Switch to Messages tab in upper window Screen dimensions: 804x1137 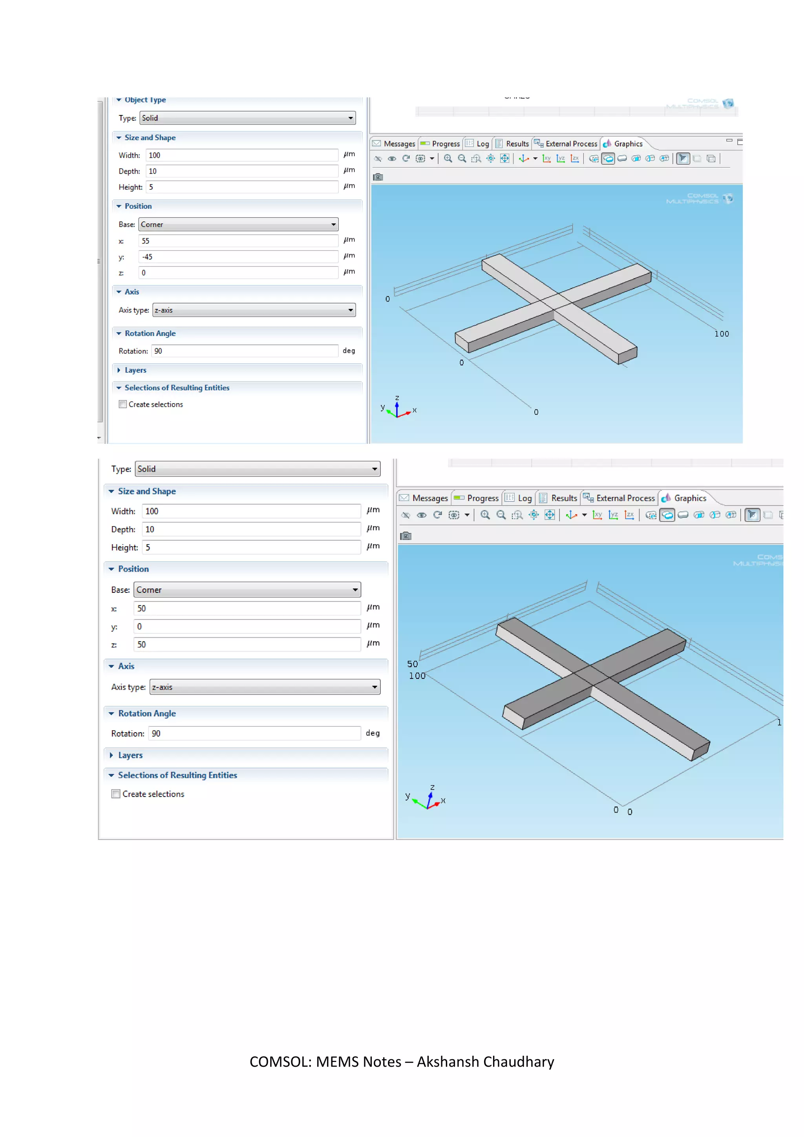tap(394, 144)
